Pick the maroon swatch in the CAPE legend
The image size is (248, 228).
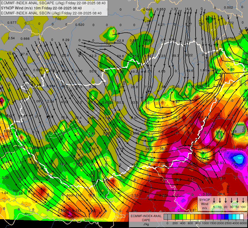coord(207,217)
